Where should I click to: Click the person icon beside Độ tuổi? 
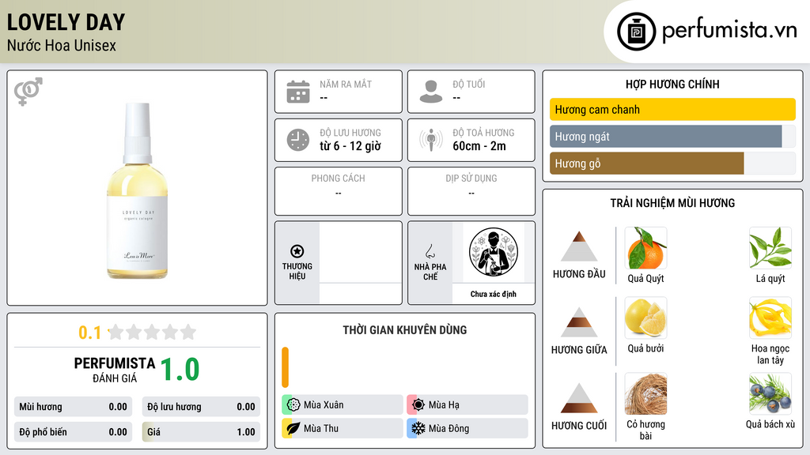pyautogui.click(x=431, y=92)
